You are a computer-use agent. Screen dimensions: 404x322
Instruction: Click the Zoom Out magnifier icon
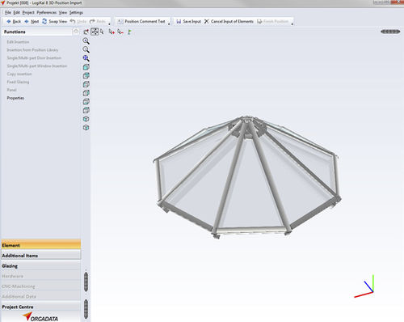[x=86, y=49]
